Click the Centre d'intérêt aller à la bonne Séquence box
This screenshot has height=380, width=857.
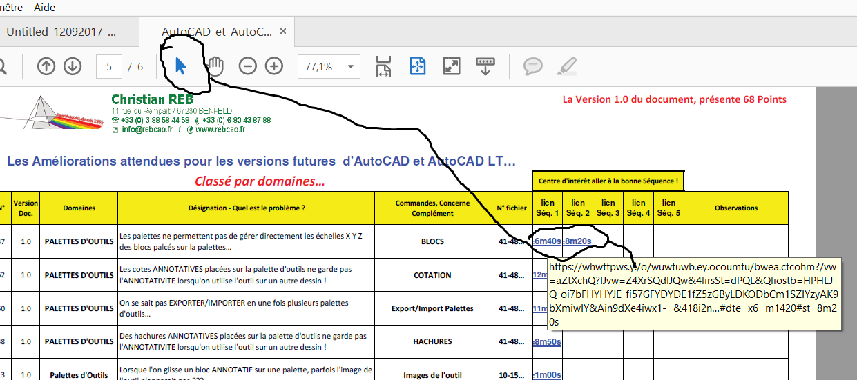pyautogui.click(x=608, y=181)
